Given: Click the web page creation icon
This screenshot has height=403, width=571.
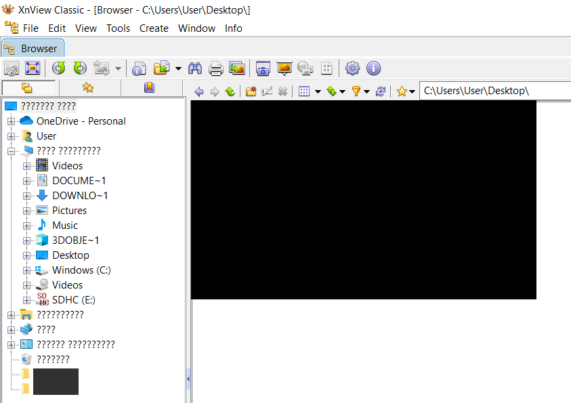Looking at the screenshot, I should click(305, 68).
